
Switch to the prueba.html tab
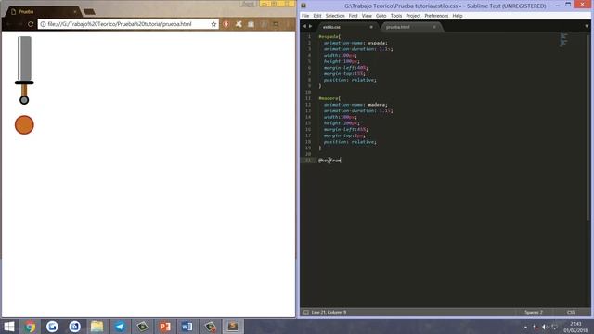[411, 27]
